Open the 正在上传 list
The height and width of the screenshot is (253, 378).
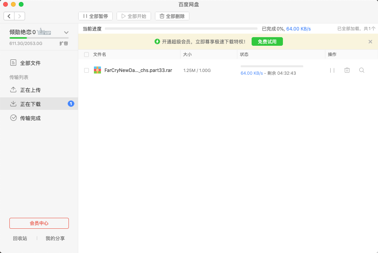coord(39,90)
